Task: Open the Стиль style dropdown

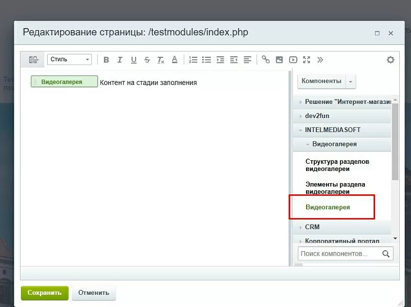Action: (70, 59)
